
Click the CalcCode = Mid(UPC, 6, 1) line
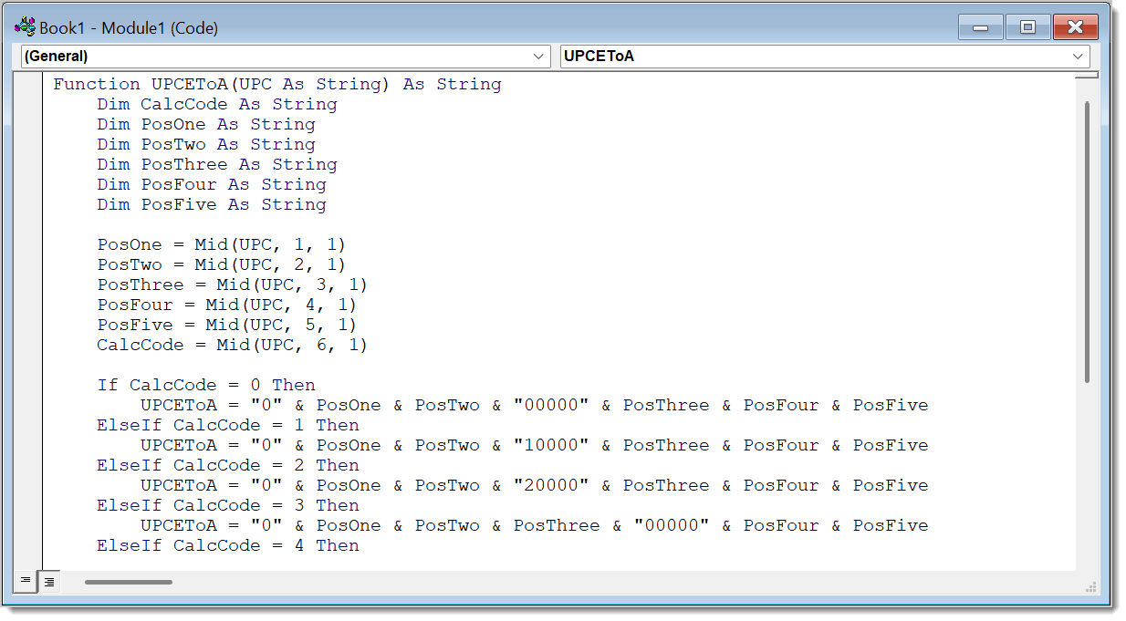[233, 345]
